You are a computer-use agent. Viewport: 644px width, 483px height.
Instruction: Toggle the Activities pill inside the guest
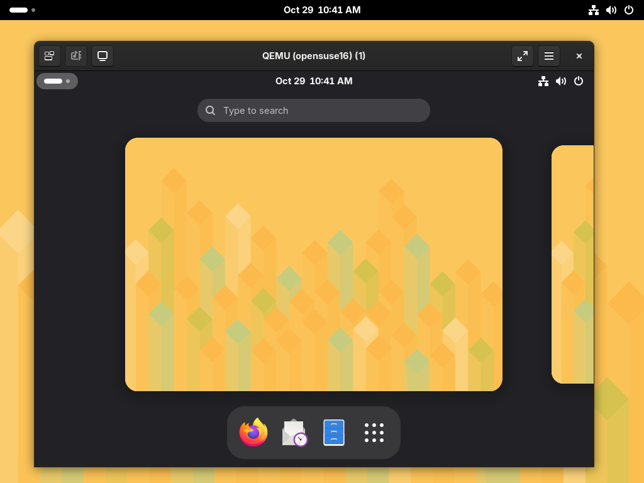click(x=57, y=81)
